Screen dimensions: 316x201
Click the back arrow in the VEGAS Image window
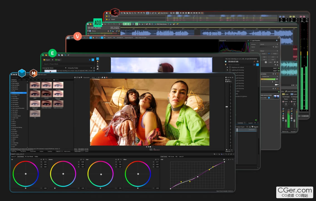tap(68, 38)
